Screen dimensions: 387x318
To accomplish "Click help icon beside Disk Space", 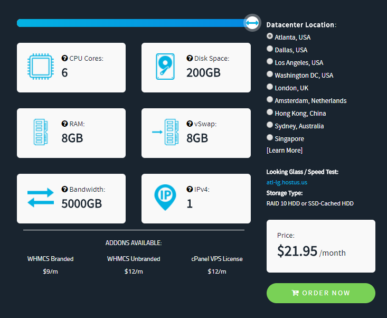I will (x=190, y=59).
